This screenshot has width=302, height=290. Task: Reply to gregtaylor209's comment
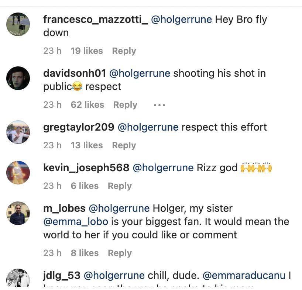click(x=124, y=145)
